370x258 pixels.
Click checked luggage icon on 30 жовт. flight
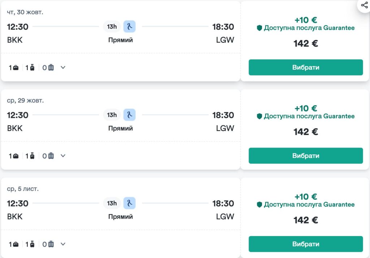51,67
